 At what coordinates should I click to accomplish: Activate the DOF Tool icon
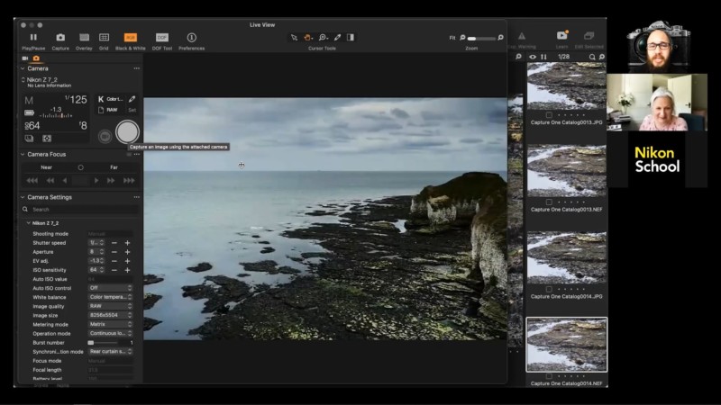coord(162,37)
